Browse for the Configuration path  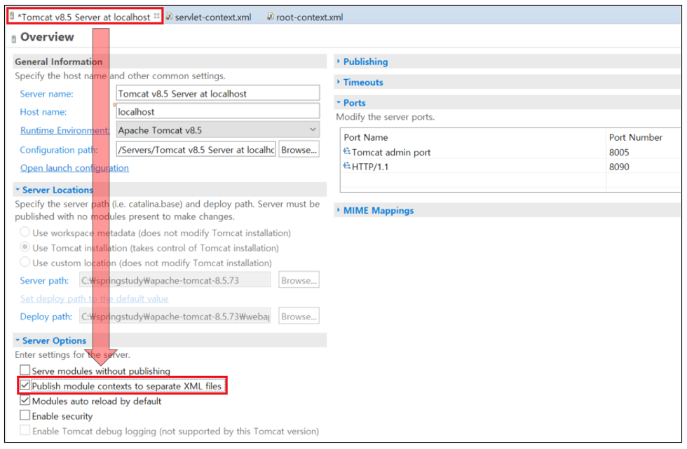point(299,150)
